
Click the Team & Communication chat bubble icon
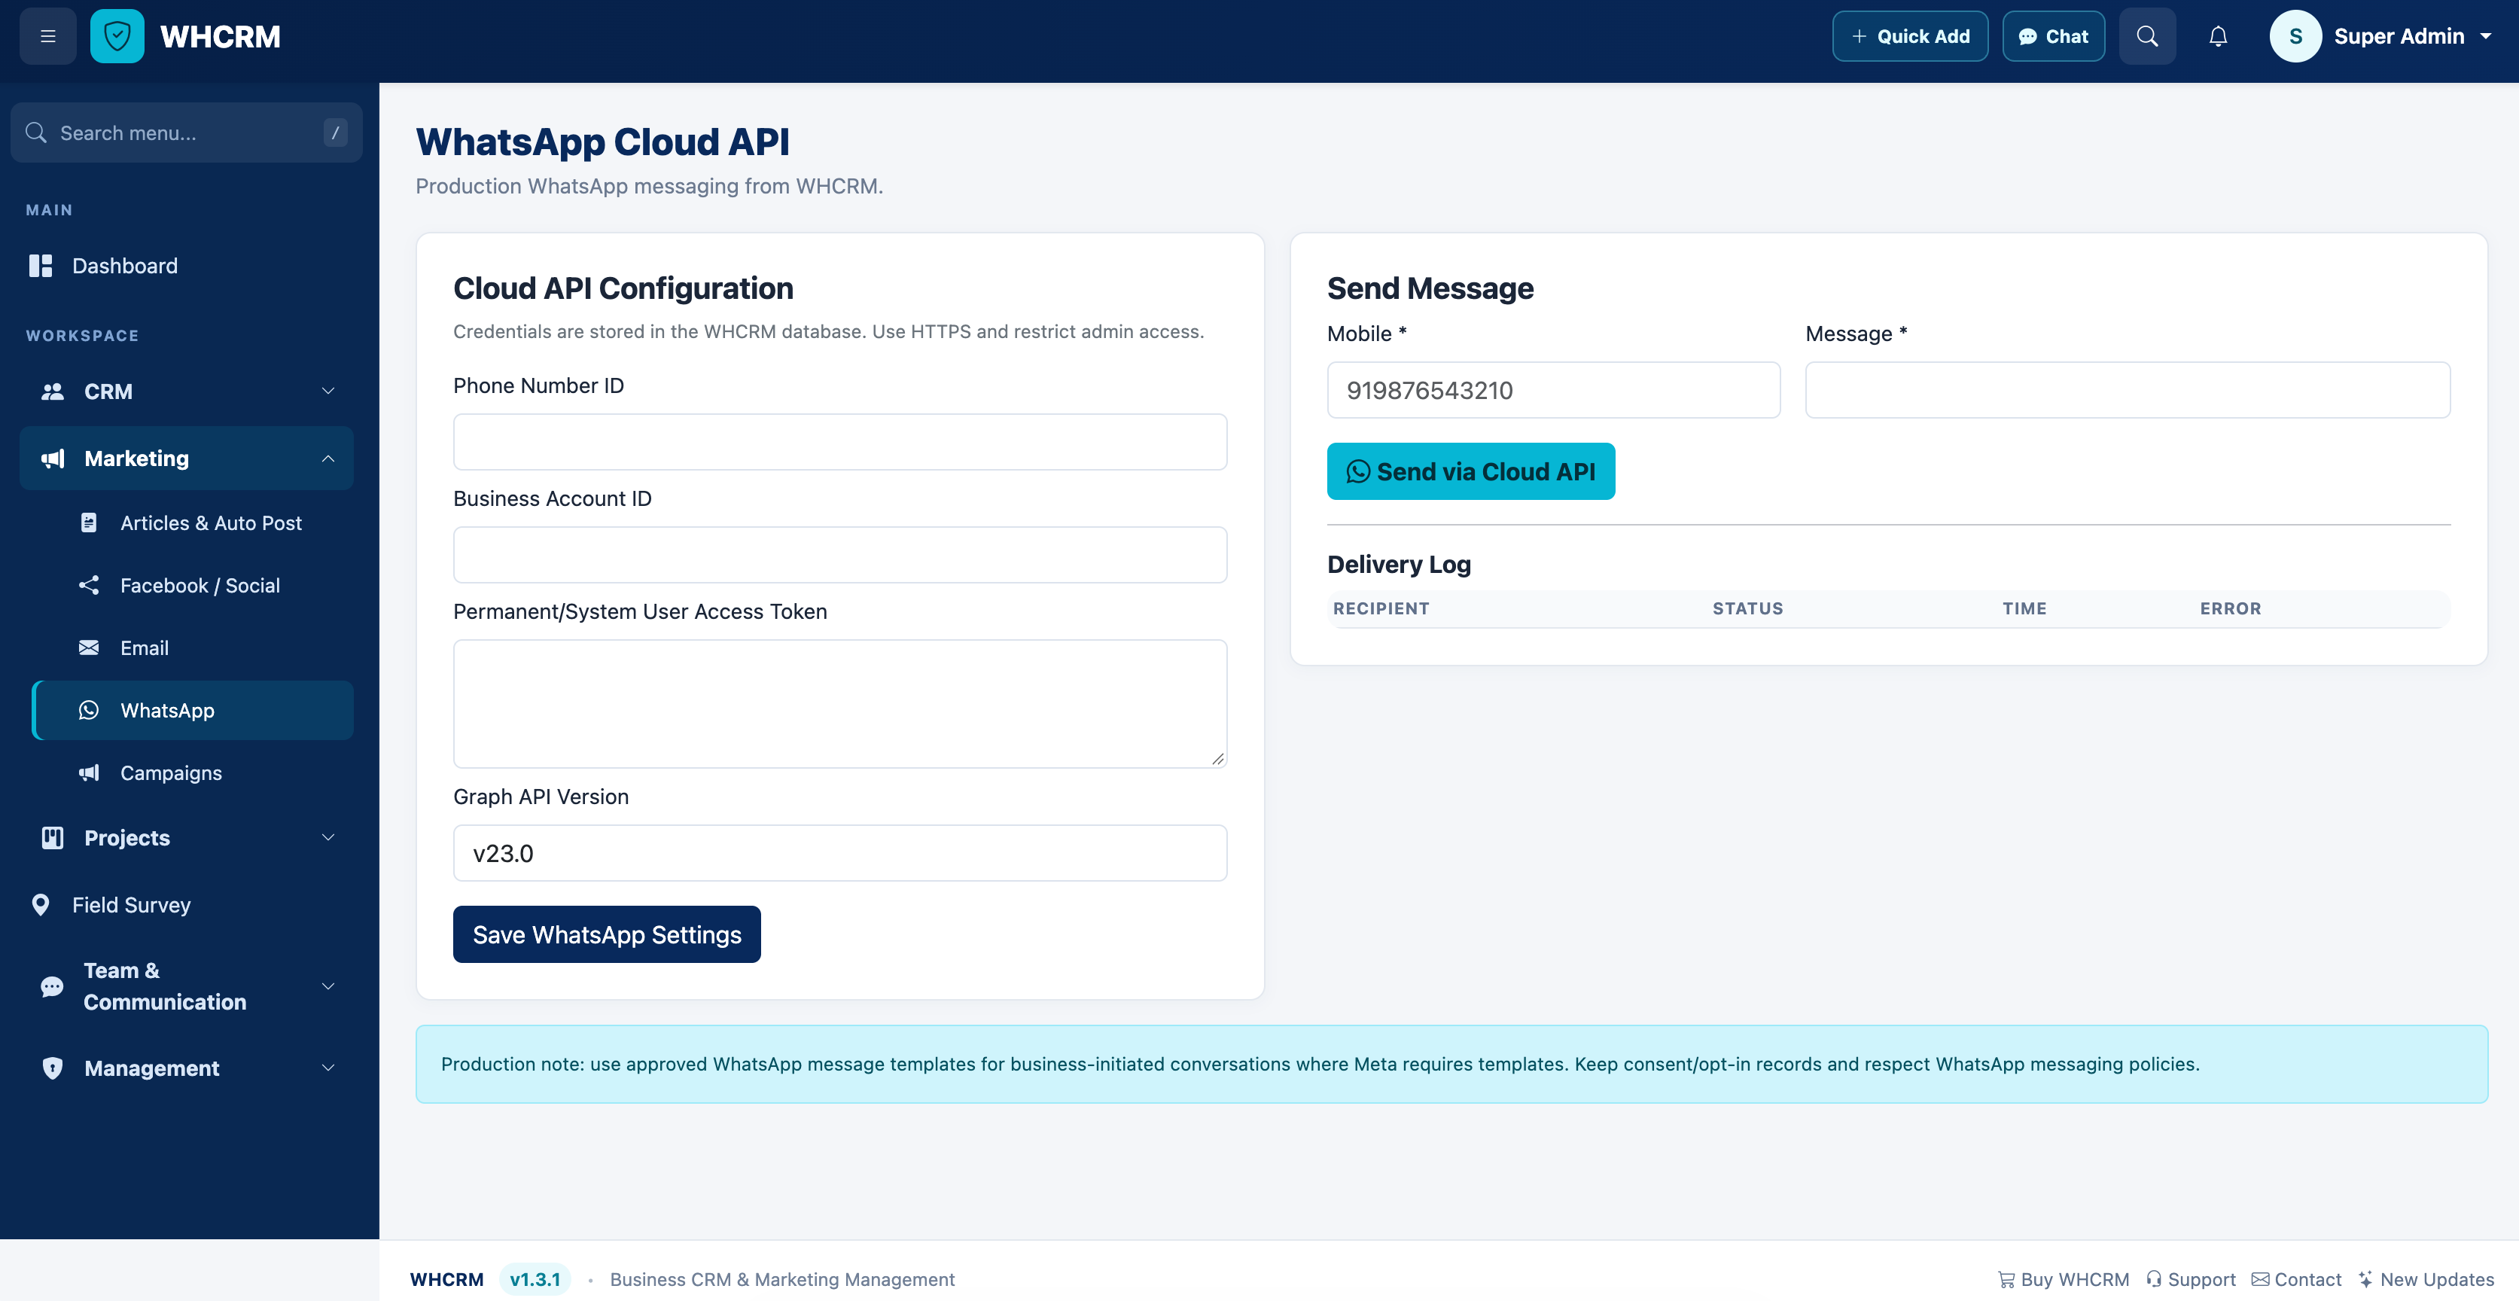(52, 986)
